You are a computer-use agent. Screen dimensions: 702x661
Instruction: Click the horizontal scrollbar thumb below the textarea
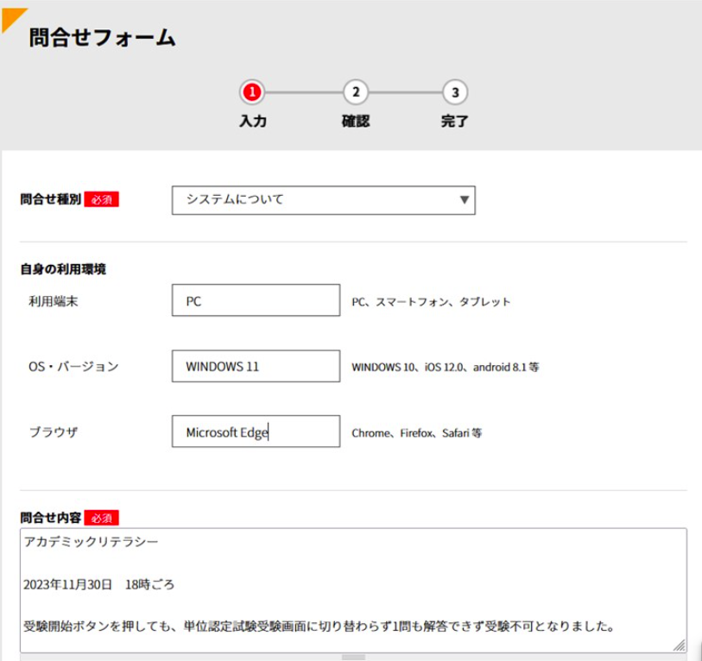point(354,657)
